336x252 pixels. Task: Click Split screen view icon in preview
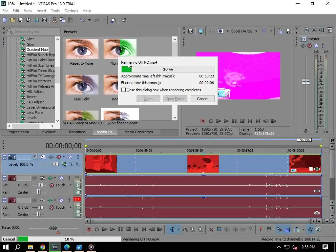(x=220, y=31)
